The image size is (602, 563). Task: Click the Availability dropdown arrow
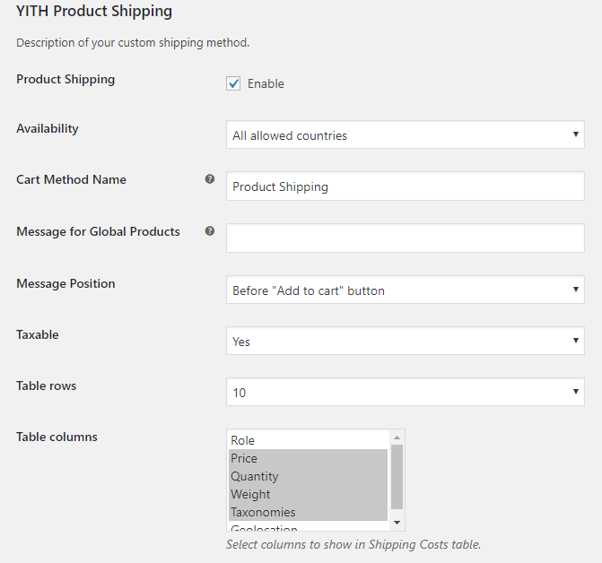coord(575,135)
